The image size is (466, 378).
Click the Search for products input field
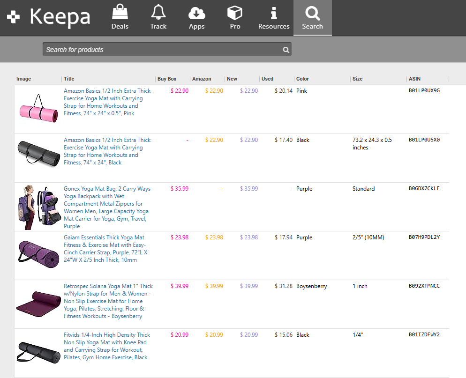(x=159, y=49)
